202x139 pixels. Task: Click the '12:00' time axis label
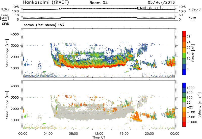[x=99, y=134]
